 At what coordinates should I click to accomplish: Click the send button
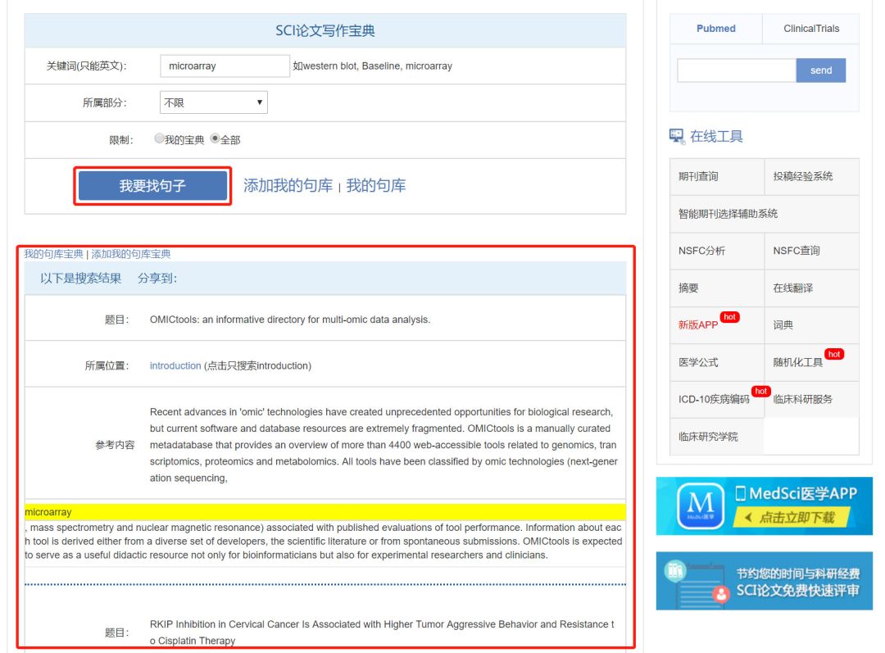(x=820, y=70)
